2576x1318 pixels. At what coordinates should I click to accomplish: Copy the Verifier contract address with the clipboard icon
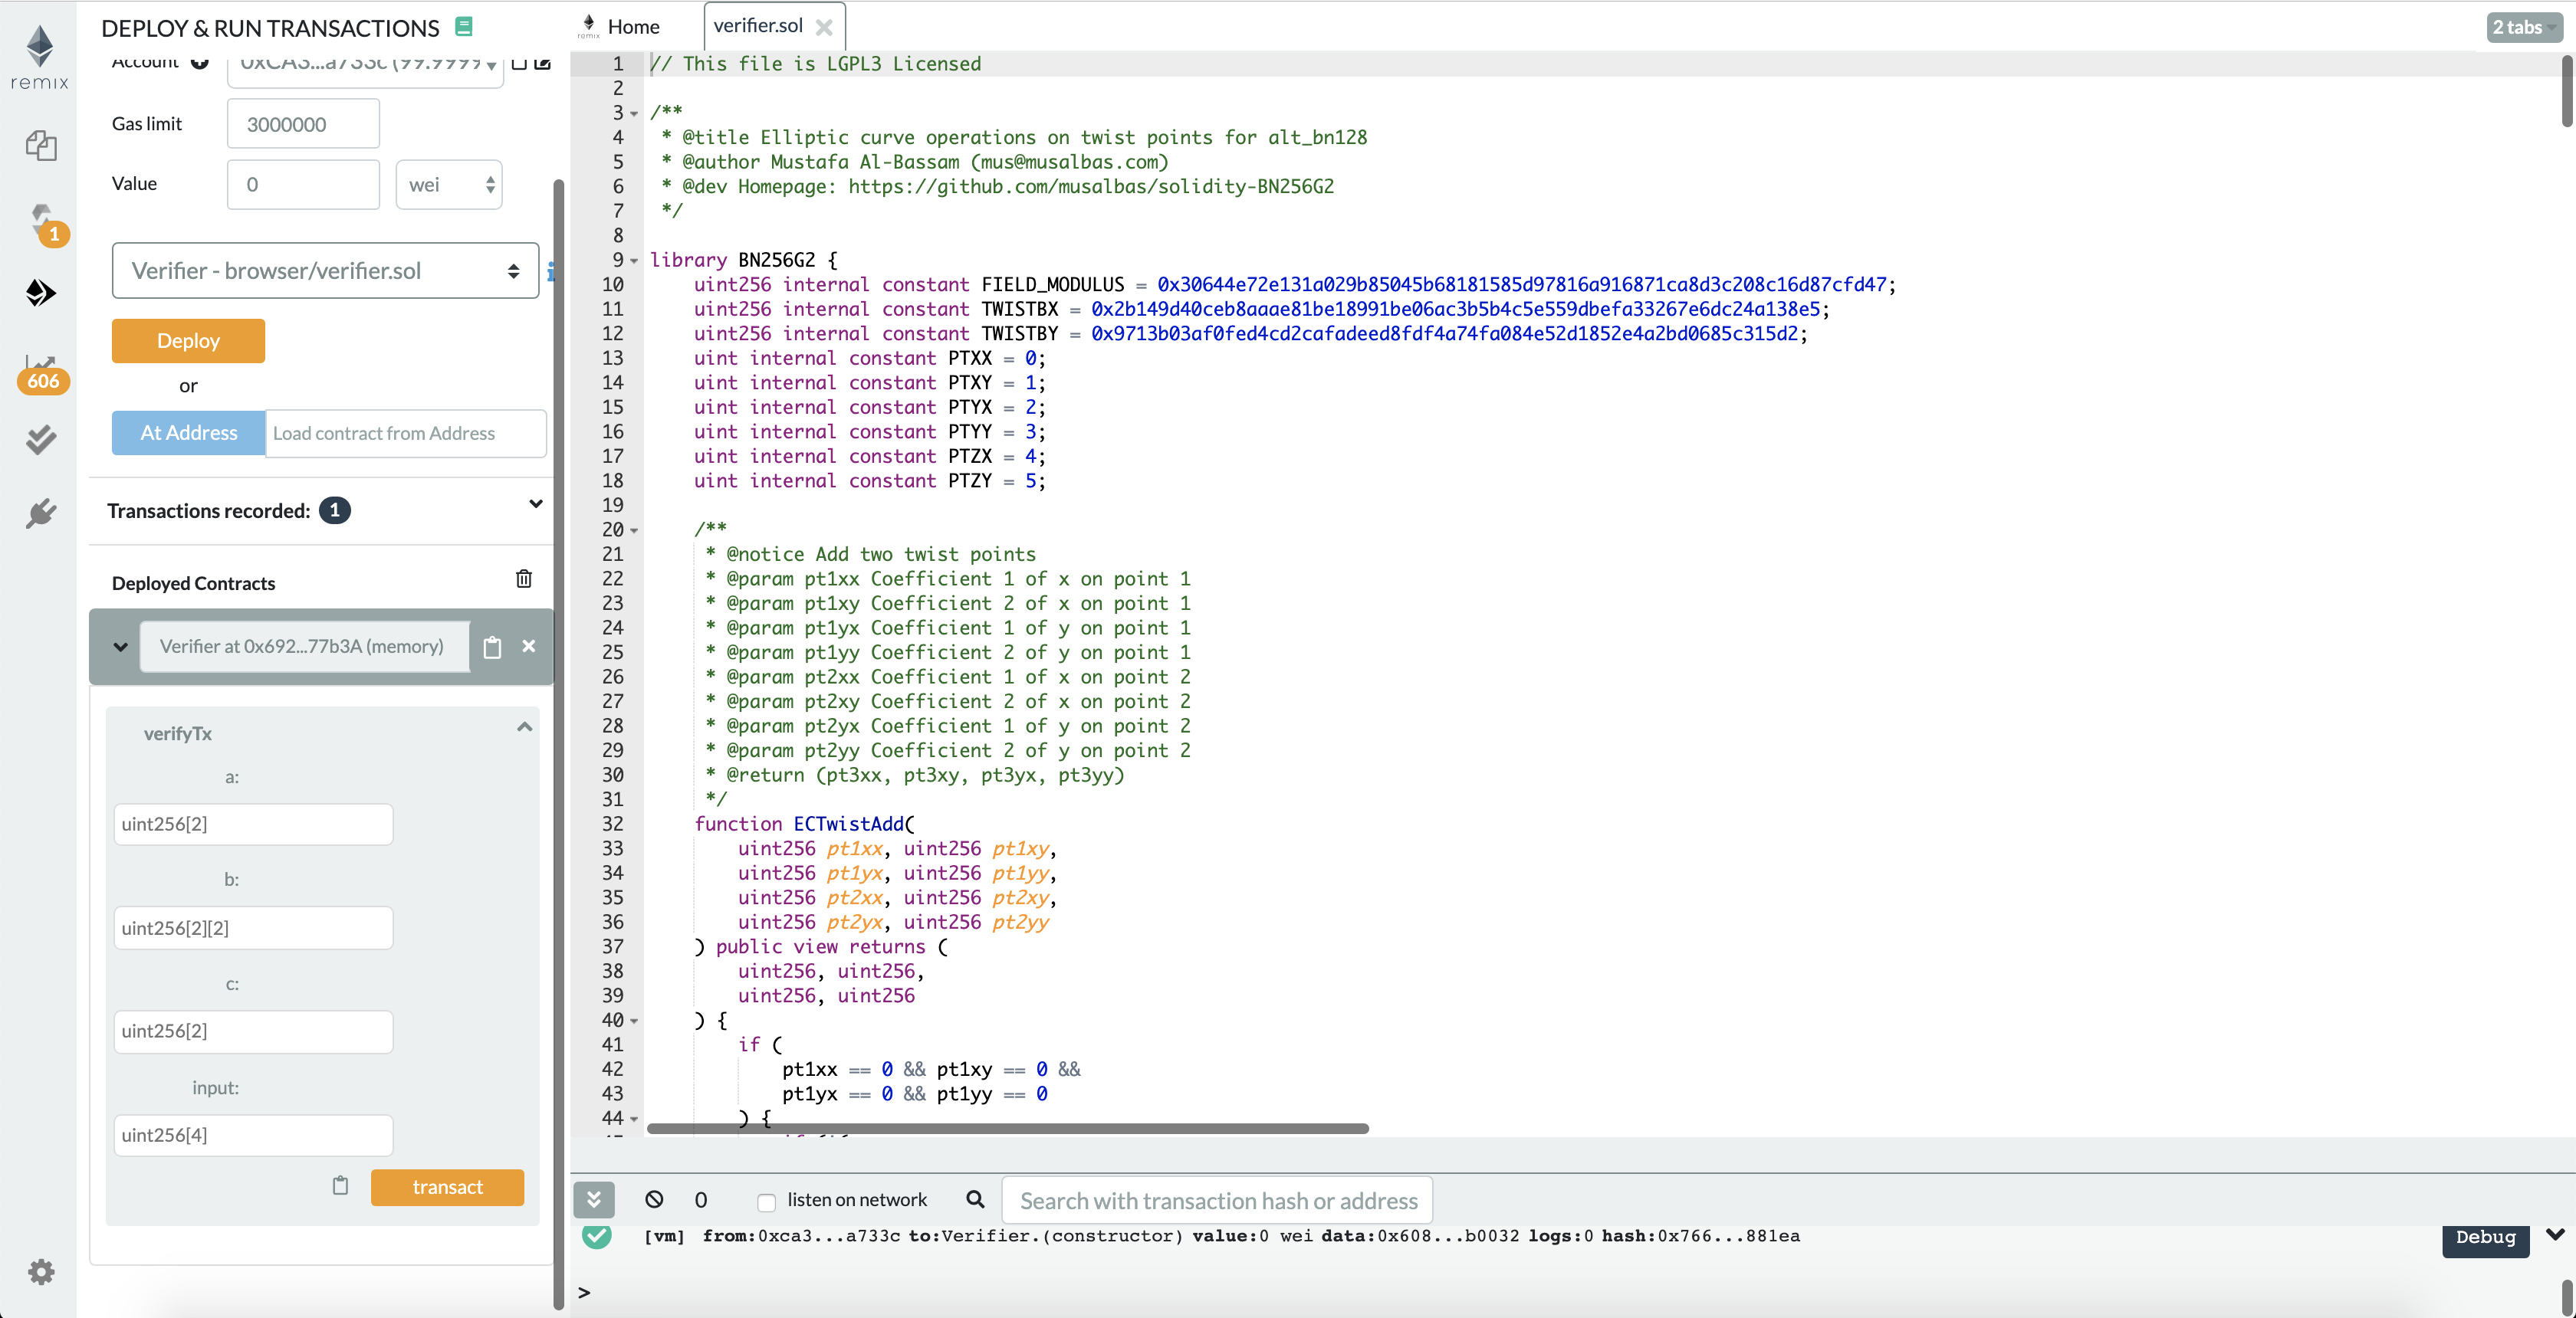tap(492, 647)
